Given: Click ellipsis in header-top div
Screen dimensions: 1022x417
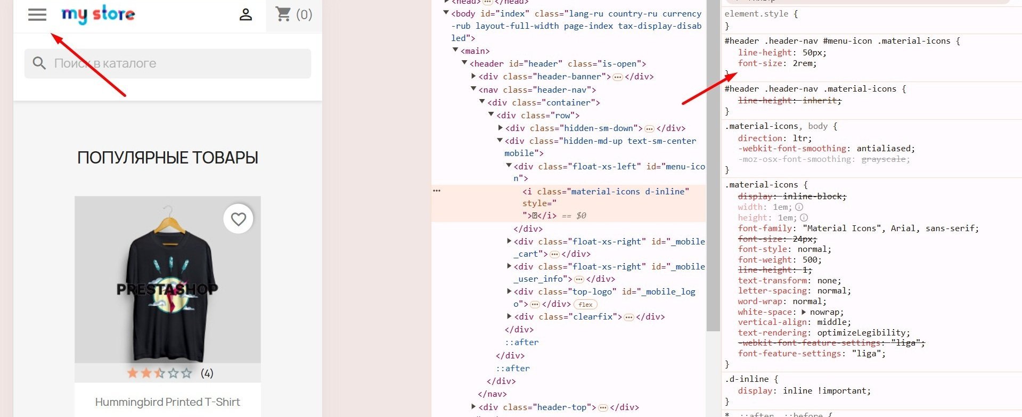Looking at the screenshot, I should click(603, 407).
